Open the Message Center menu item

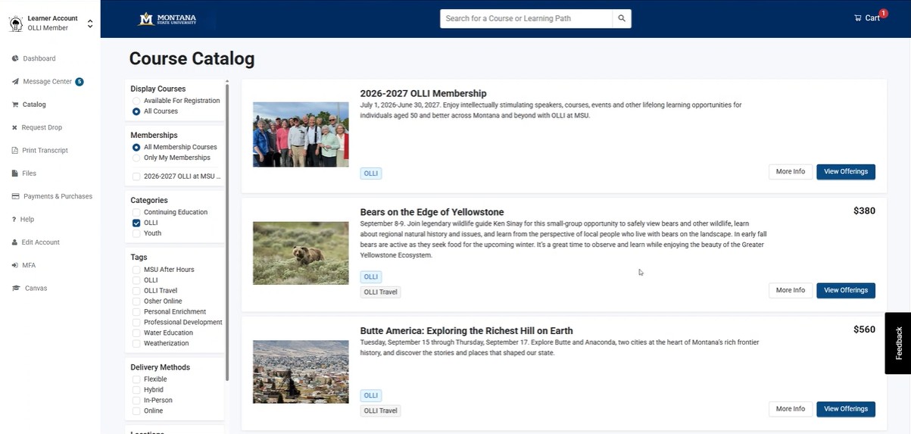click(48, 82)
